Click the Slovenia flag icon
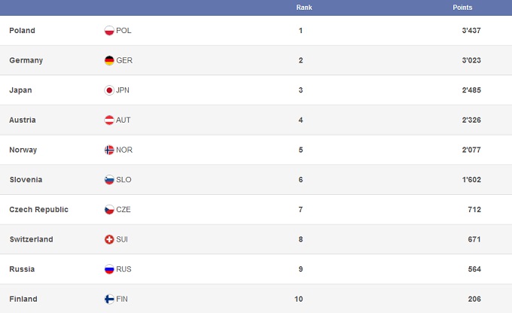The height and width of the screenshot is (313, 512). click(109, 180)
